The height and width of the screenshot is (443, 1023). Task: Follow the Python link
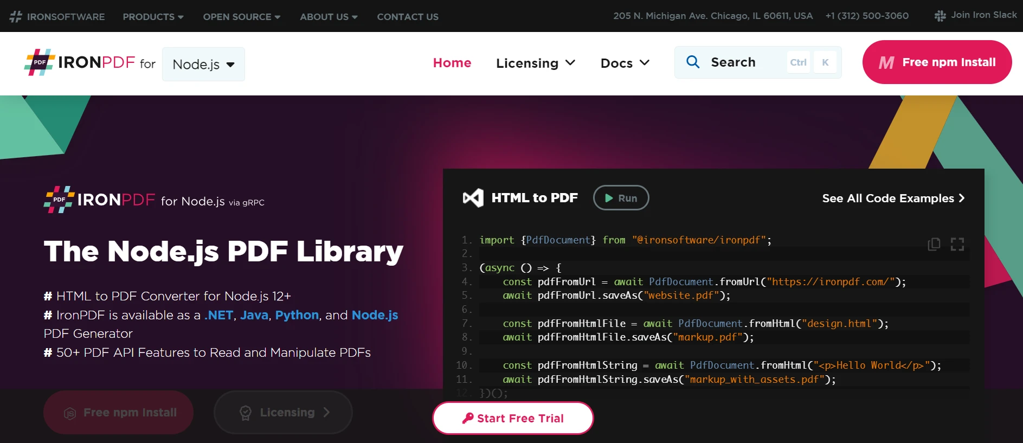[297, 315]
